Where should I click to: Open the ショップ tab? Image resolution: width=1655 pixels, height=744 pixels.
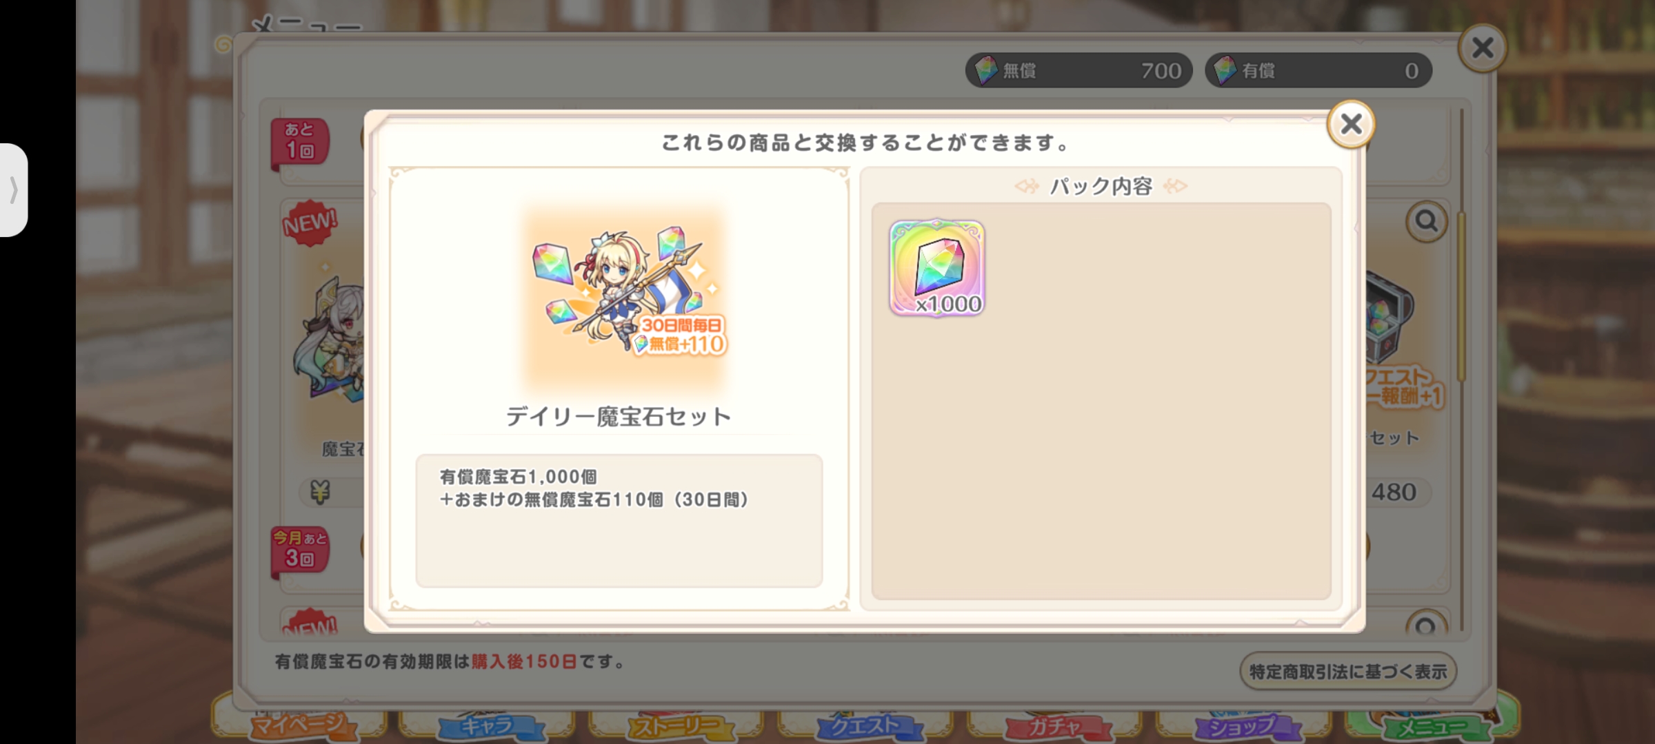(x=1243, y=725)
